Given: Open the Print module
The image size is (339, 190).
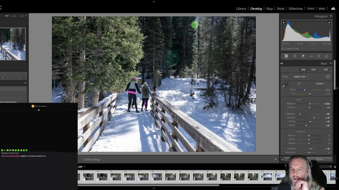Looking at the screenshot, I should click(311, 8).
